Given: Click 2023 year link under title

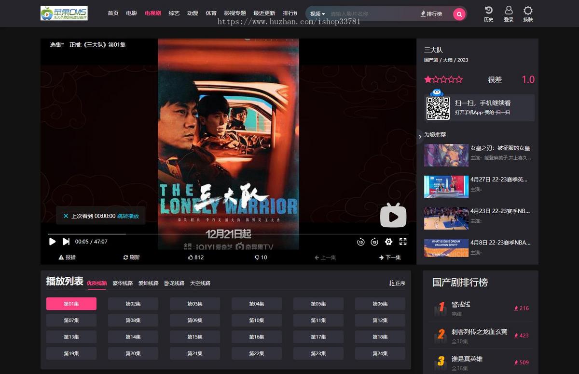Looking at the screenshot, I should point(463,60).
